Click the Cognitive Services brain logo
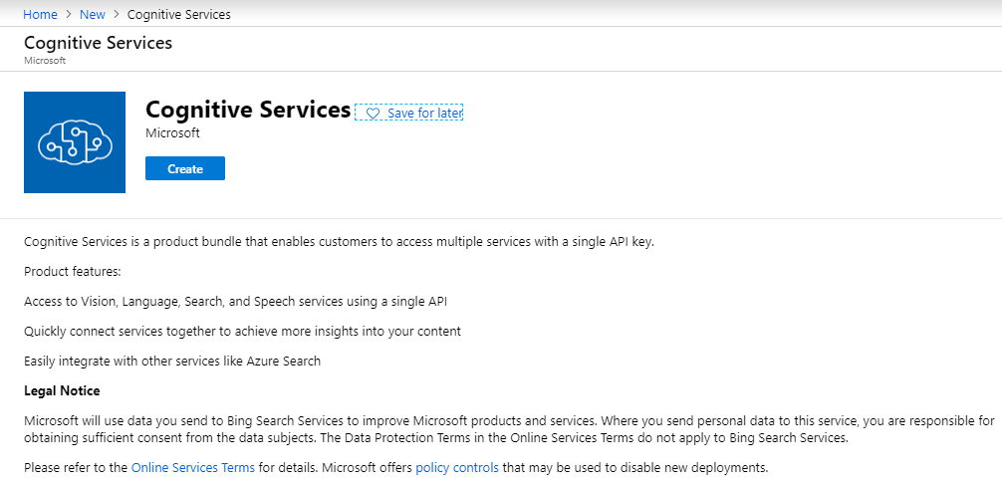 [75, 142]
